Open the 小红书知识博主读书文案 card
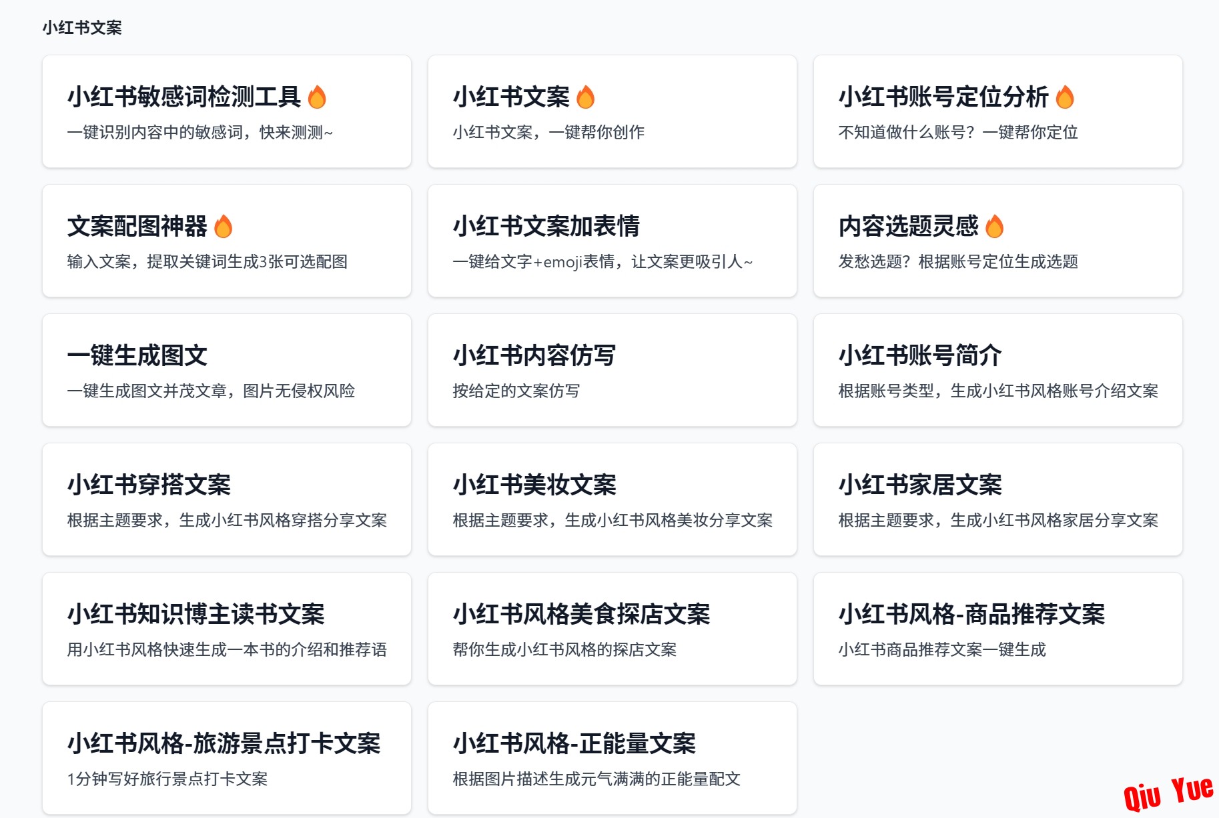The image size is (1219, 818). [x=227, y=629]
